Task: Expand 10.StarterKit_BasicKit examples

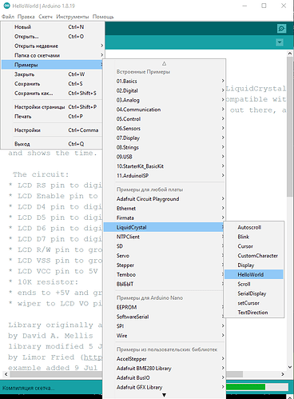Action: pos(165,166)
